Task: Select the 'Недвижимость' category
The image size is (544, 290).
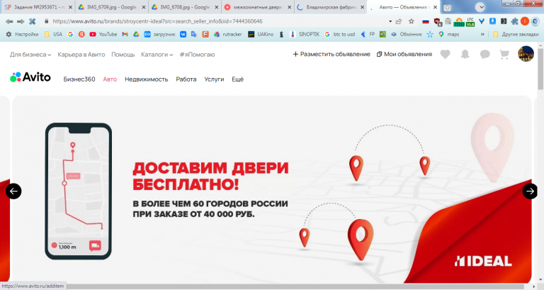Action: [x=147, y=79]
